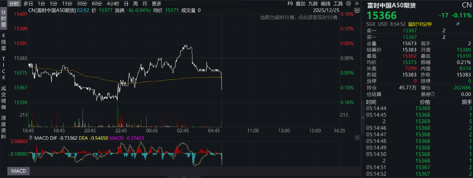Image resolution: width=473 pixels, height=178 pixels.
Task: Click the chart header 均价 15371
Action: 166,11
